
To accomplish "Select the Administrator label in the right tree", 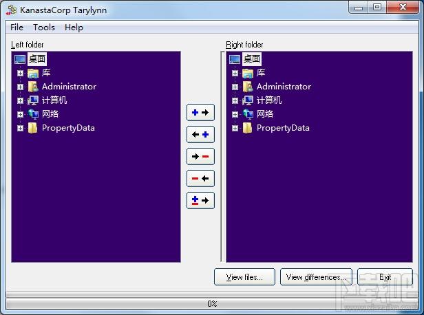I will point(284,87).
